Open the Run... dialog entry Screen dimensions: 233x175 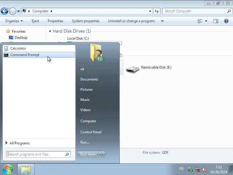point(85,142)
